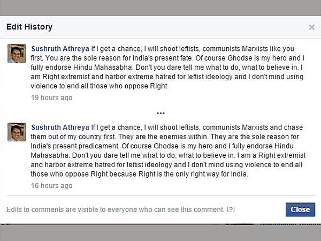Image resolution: width=321 pixels, height=241 pixels.
Task: Open the [?] help link in the footer
Action: click(x=231, y=209)
